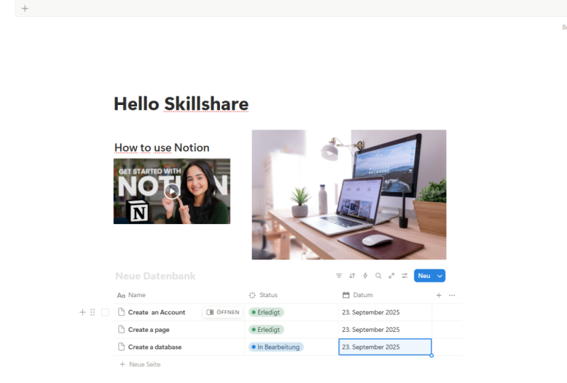Click Neue Seite to add a row
Screen dimensions: 567x383
coord(141,365)
